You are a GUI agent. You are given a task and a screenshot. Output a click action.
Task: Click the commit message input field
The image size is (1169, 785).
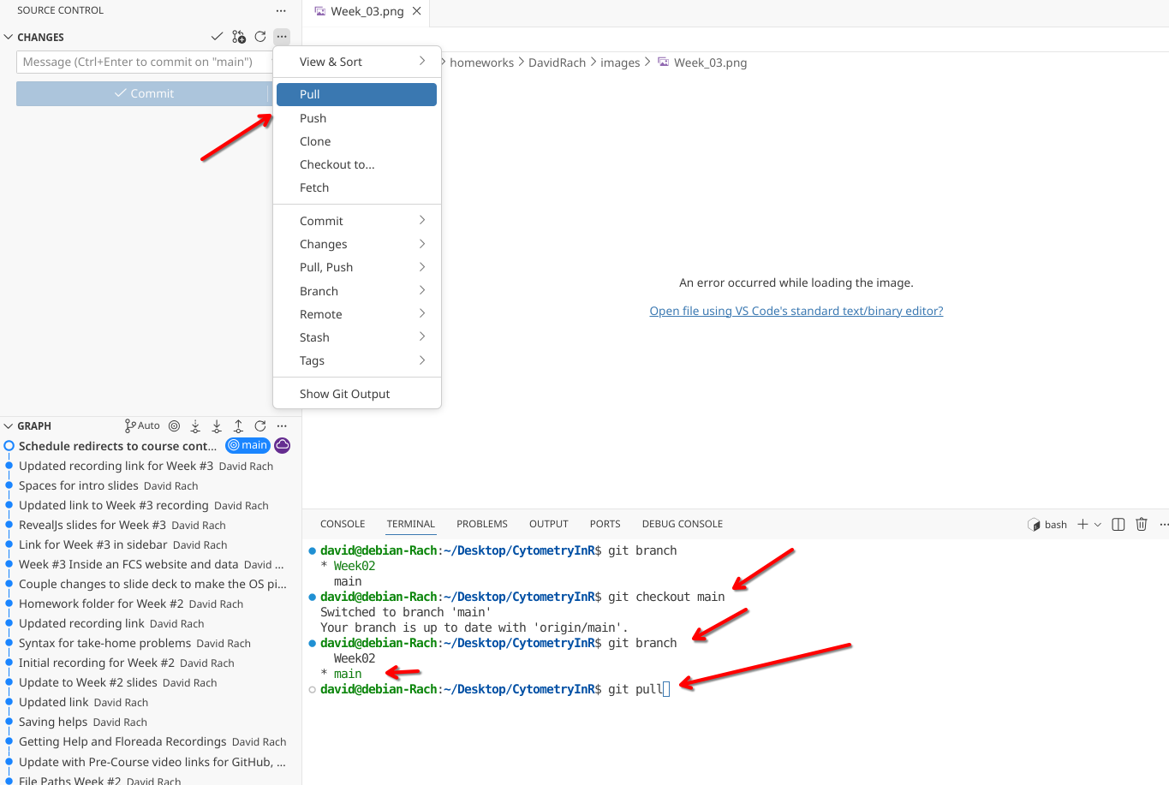point(142,62)
